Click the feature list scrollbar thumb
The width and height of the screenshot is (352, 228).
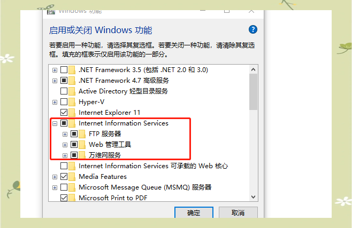[x=253, y=92]
